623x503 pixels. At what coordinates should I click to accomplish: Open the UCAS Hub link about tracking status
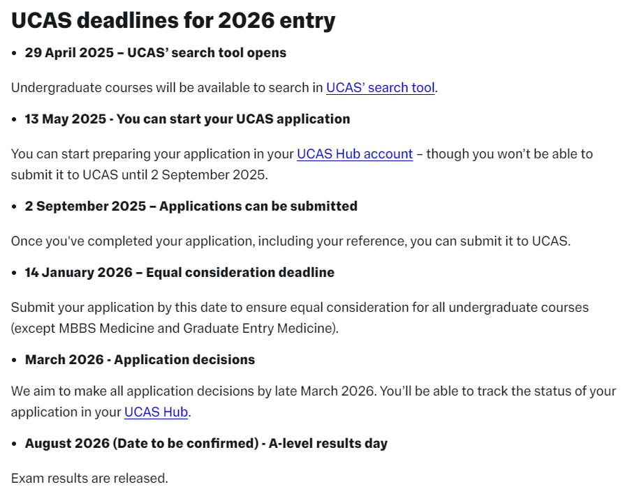pyautogui.click(x=156, y=412)
